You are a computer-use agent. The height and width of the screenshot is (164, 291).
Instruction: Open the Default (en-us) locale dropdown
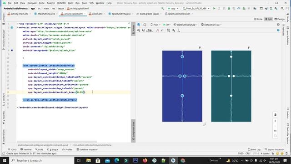211,25
